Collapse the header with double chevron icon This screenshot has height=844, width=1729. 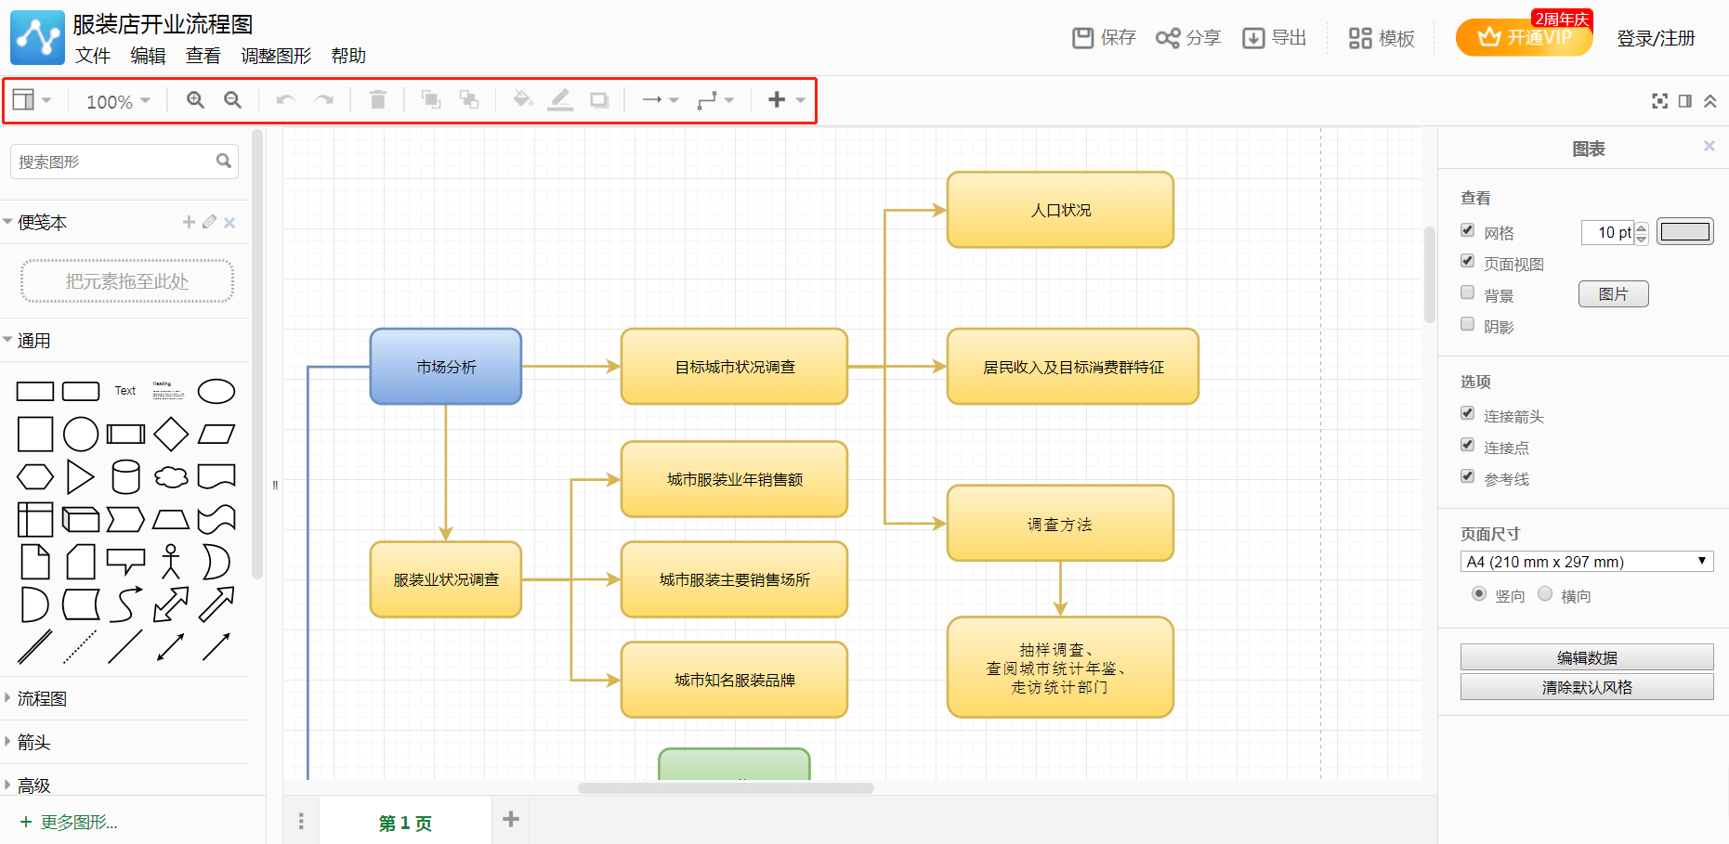1709,100
